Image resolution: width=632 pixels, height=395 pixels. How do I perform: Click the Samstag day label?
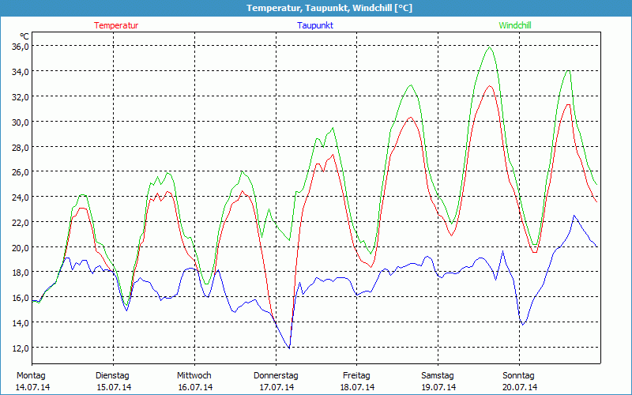pyautogui.click(x=438, y=376)
